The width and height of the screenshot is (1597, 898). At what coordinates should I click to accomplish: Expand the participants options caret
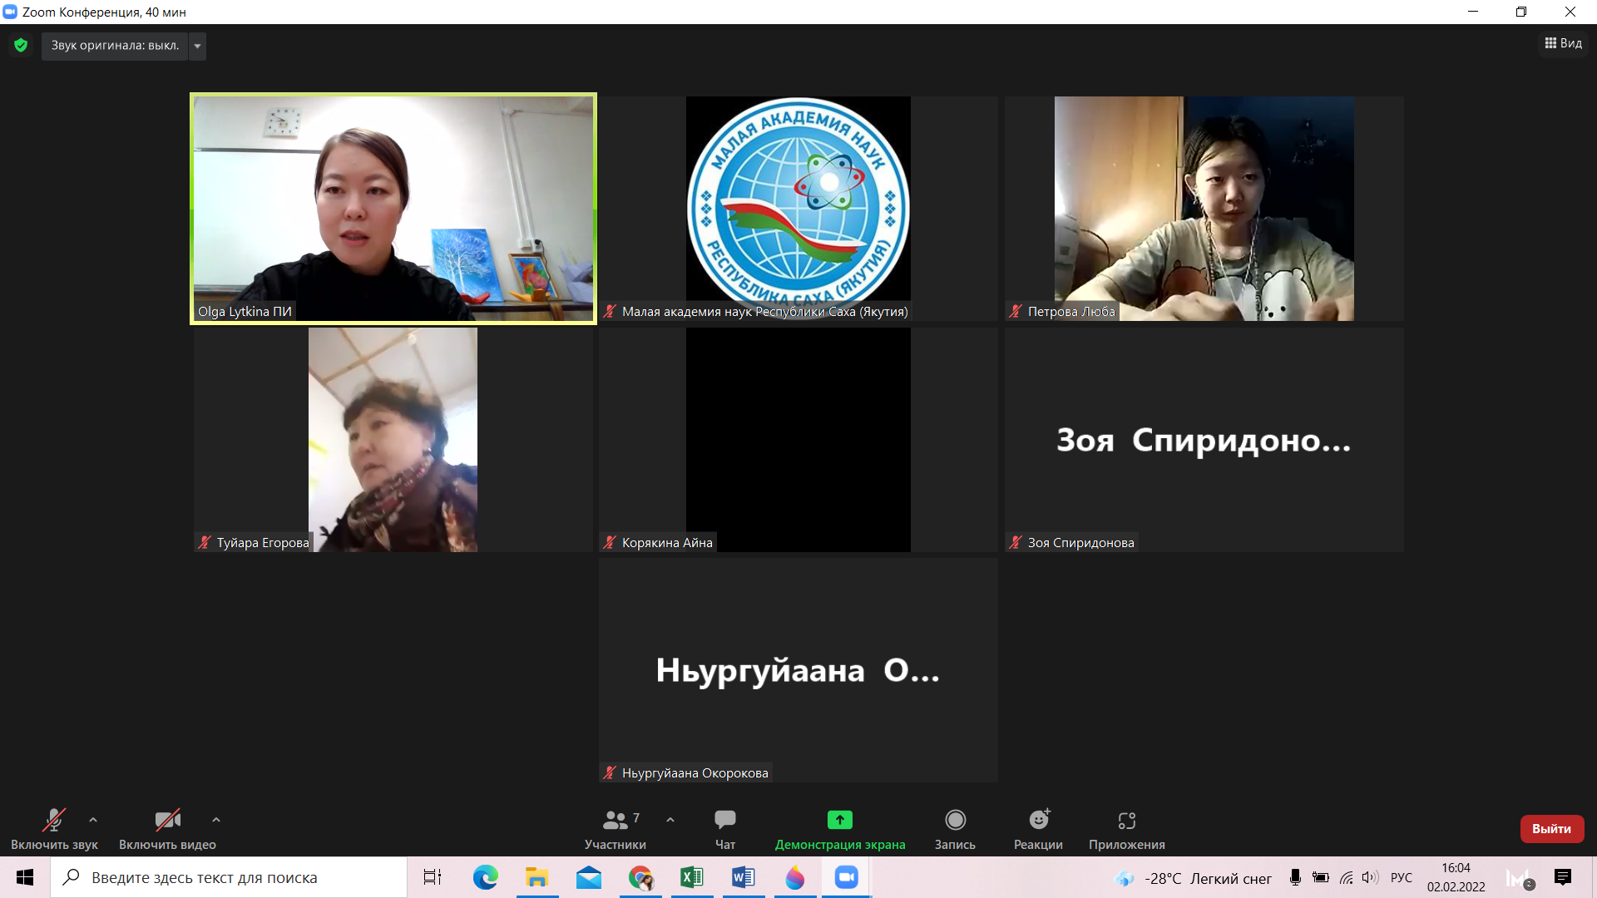pyautogui.click(x=670, y=820)
